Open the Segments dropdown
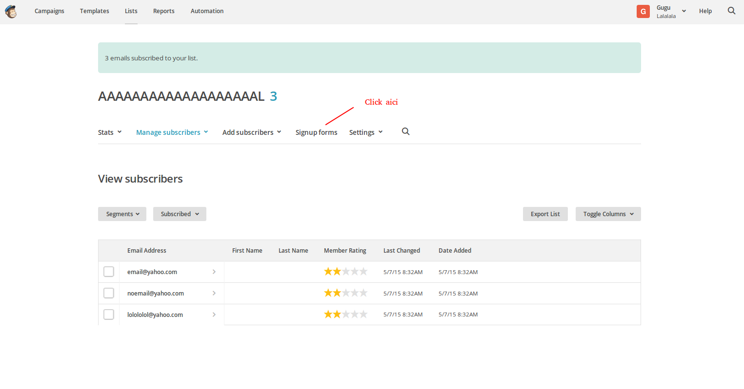 point(122,214)
